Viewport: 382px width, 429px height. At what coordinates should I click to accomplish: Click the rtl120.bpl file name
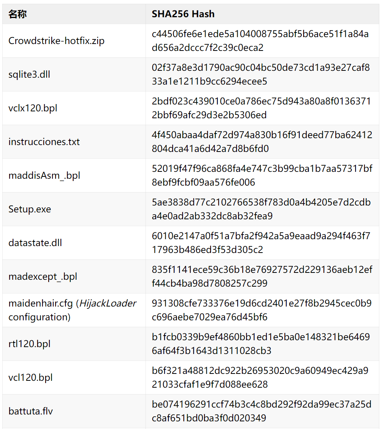tap(29, 344)
